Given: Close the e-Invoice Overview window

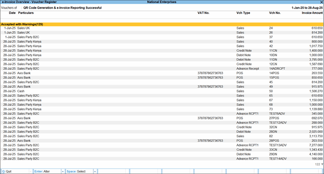Looking at the screenshot, I should click(x=321, y=2).
